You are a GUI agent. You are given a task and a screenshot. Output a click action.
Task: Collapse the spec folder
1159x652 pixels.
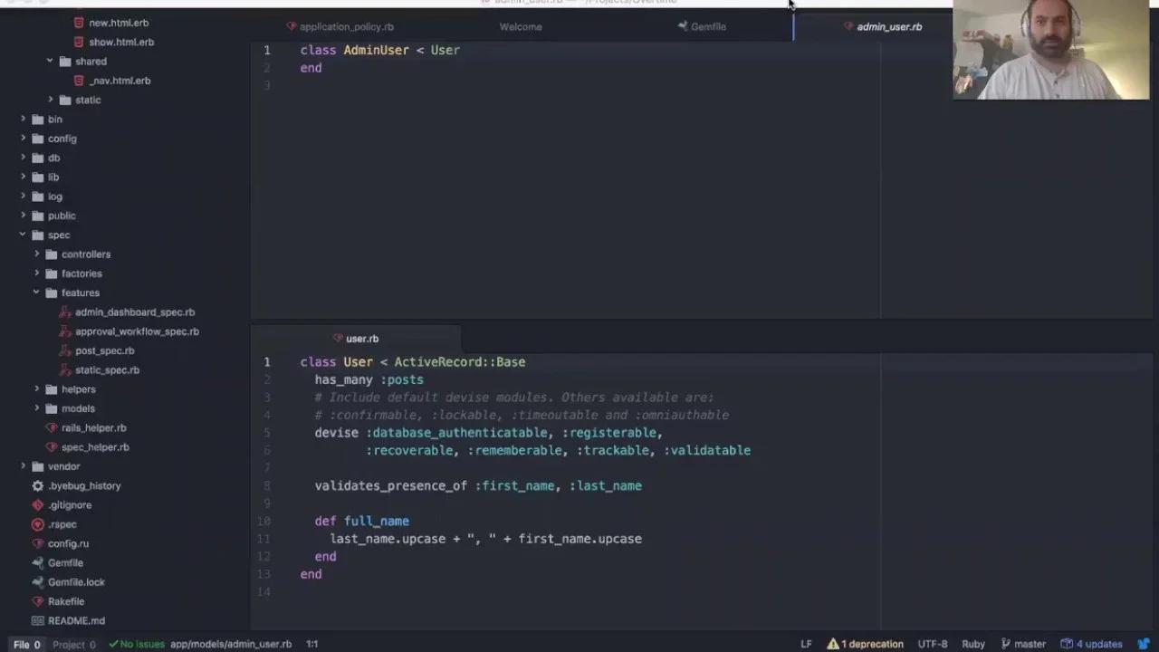tap(24, 235)
